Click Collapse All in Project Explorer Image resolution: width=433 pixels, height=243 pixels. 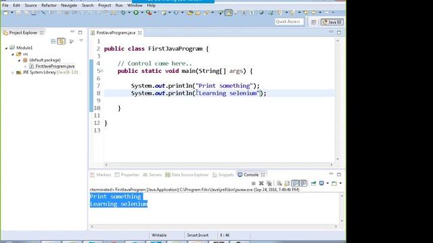(53, 41)
